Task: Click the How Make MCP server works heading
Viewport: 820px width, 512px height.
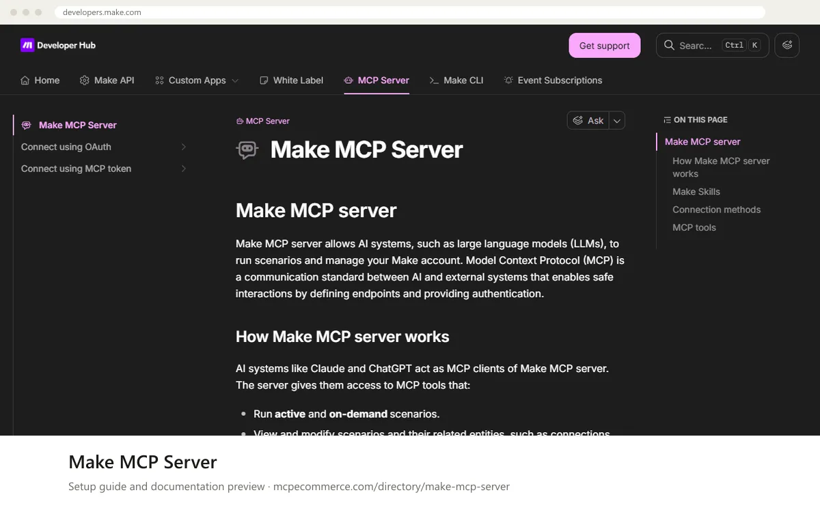Action: (x=342, y=337)
